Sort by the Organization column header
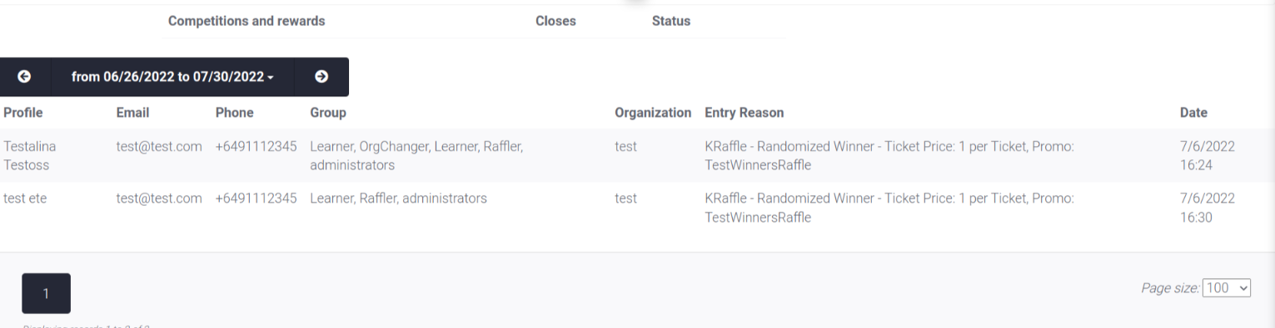The width and height of the screenshot is (1275, 328). 653,113
